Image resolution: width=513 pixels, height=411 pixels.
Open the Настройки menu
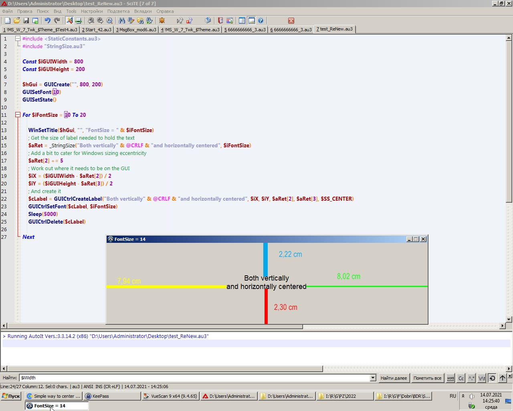(92, 11)
